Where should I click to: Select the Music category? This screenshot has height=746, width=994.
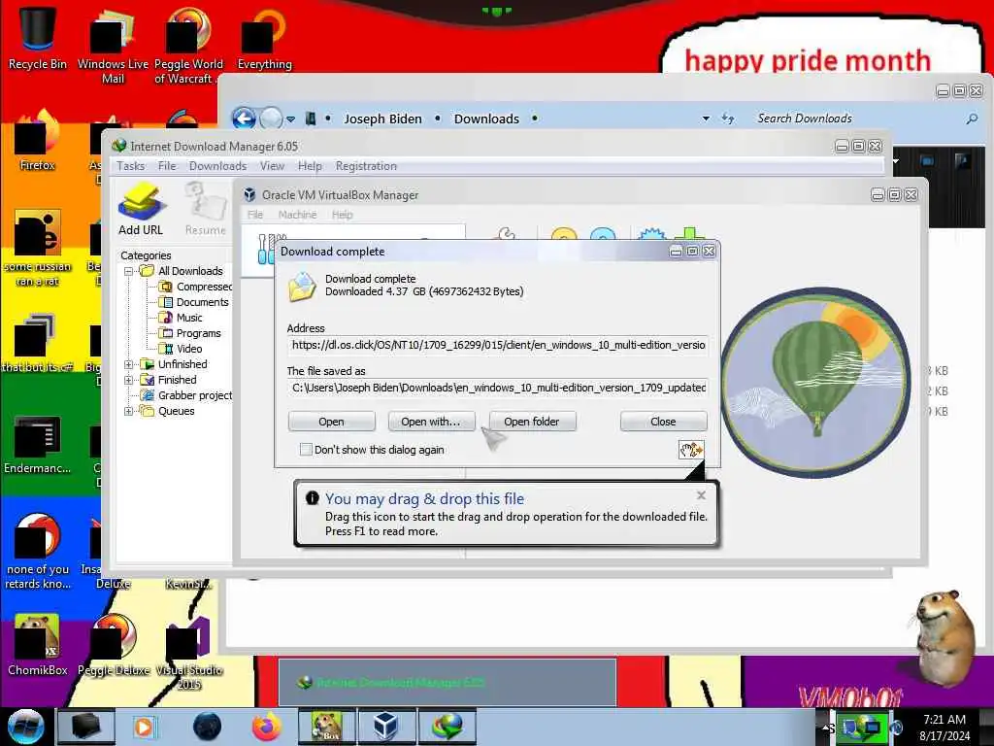point(181,318)
